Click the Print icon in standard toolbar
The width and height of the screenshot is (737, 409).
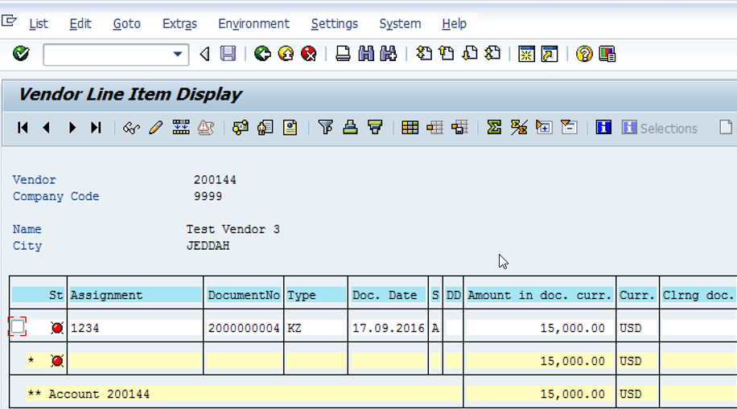coord(343,54)
